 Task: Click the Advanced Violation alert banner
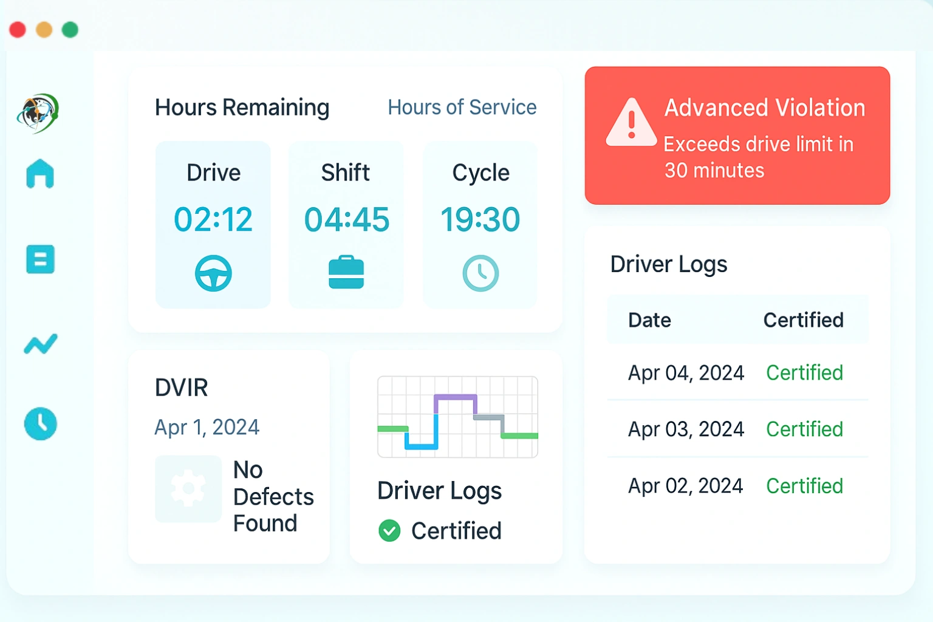point(737,135)
